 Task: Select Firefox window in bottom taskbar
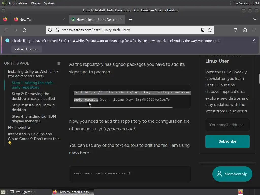tap(73, 192)
